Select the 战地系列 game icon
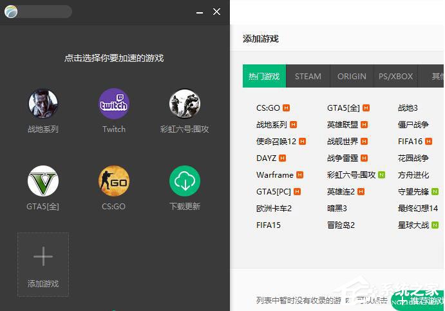The height and width of the screenshot is (311, 445). pyautogui.click(x=43, y=104)
